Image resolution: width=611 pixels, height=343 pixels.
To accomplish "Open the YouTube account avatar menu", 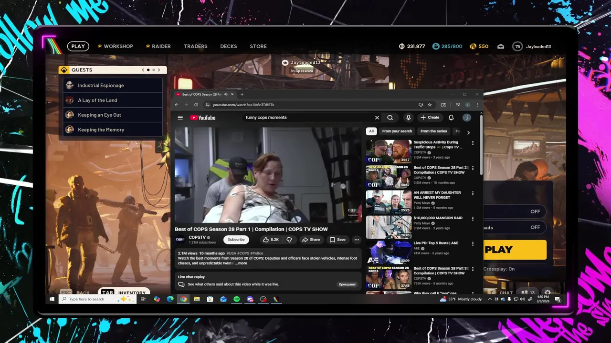I will pos(467,118).
